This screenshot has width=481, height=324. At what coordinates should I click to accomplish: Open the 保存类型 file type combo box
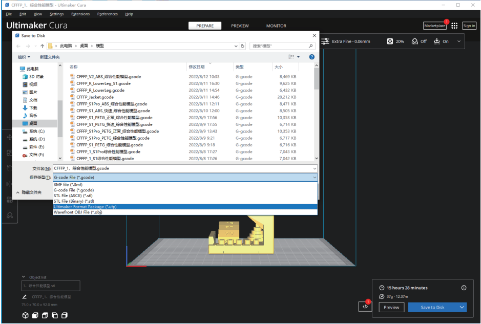[x=185, y=177]
